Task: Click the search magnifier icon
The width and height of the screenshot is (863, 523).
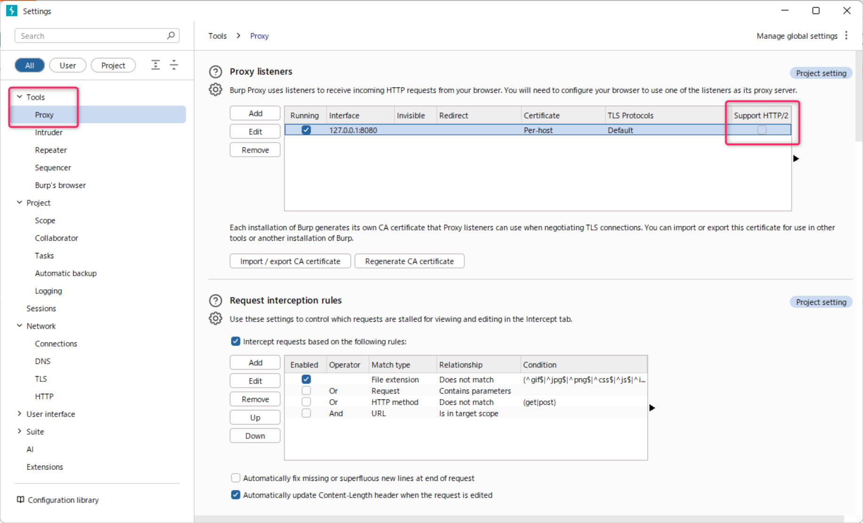Action: point(171,36)
